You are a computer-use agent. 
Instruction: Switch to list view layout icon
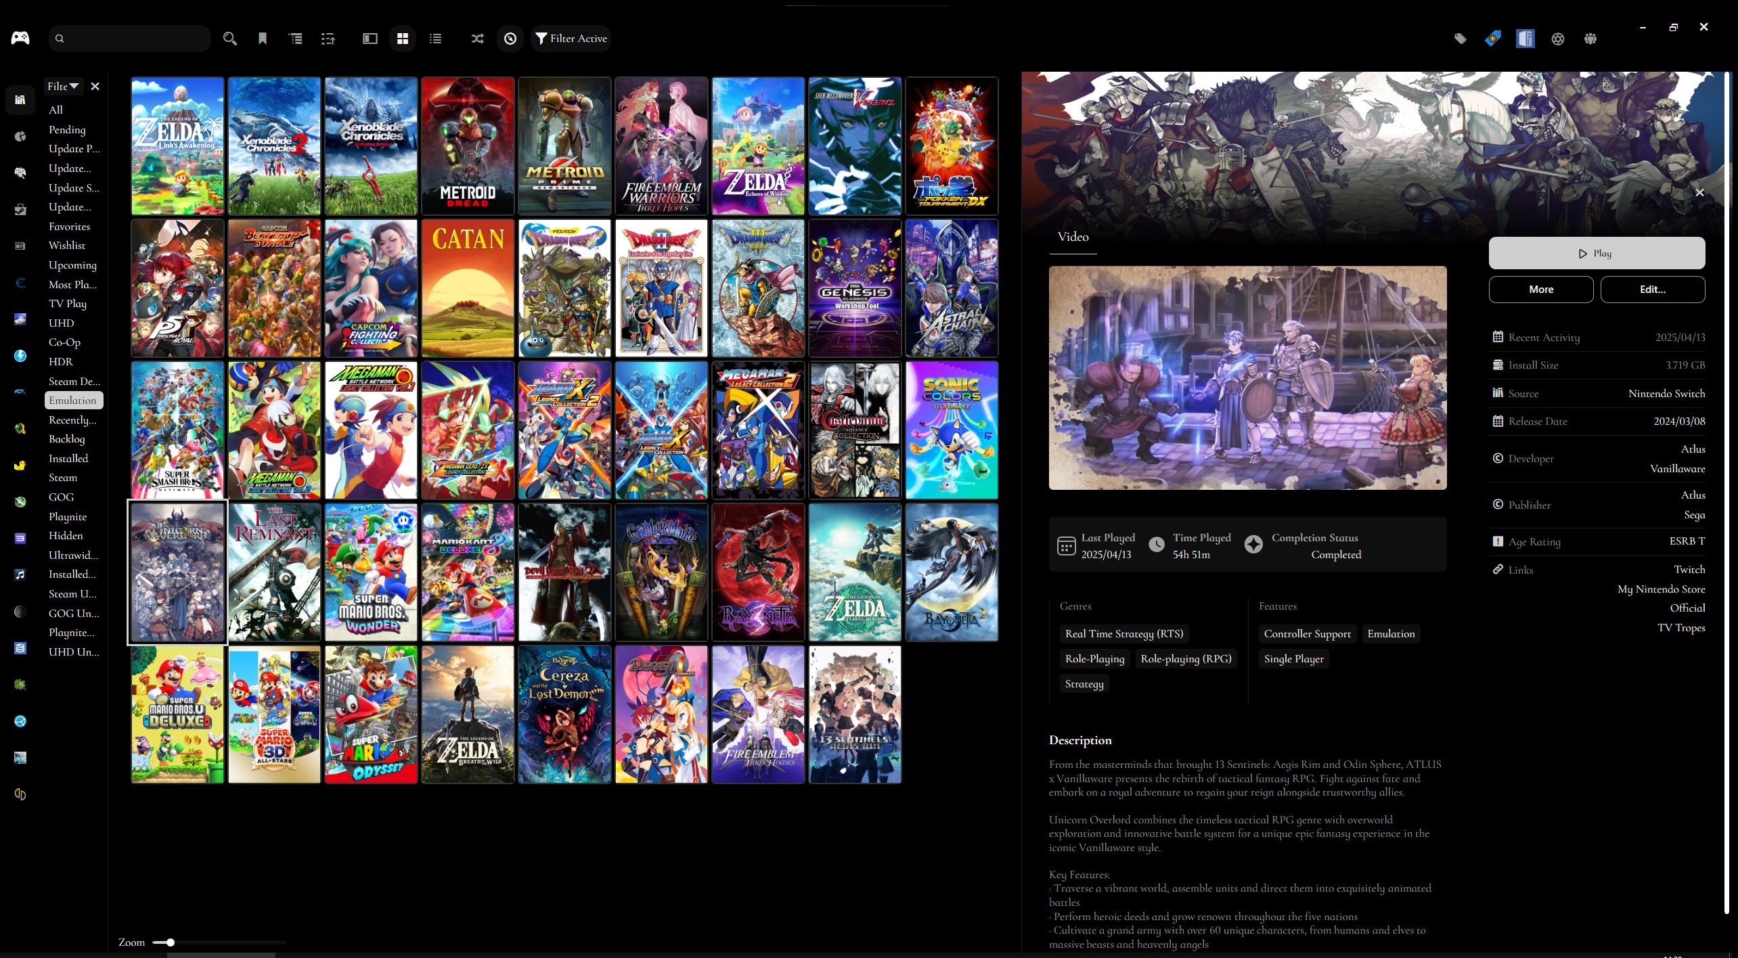435,39
